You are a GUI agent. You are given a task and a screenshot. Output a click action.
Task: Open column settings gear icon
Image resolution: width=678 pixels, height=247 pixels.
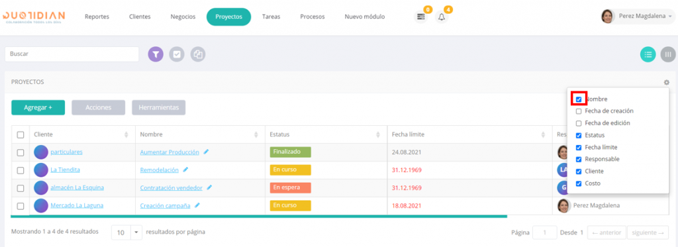666,82
